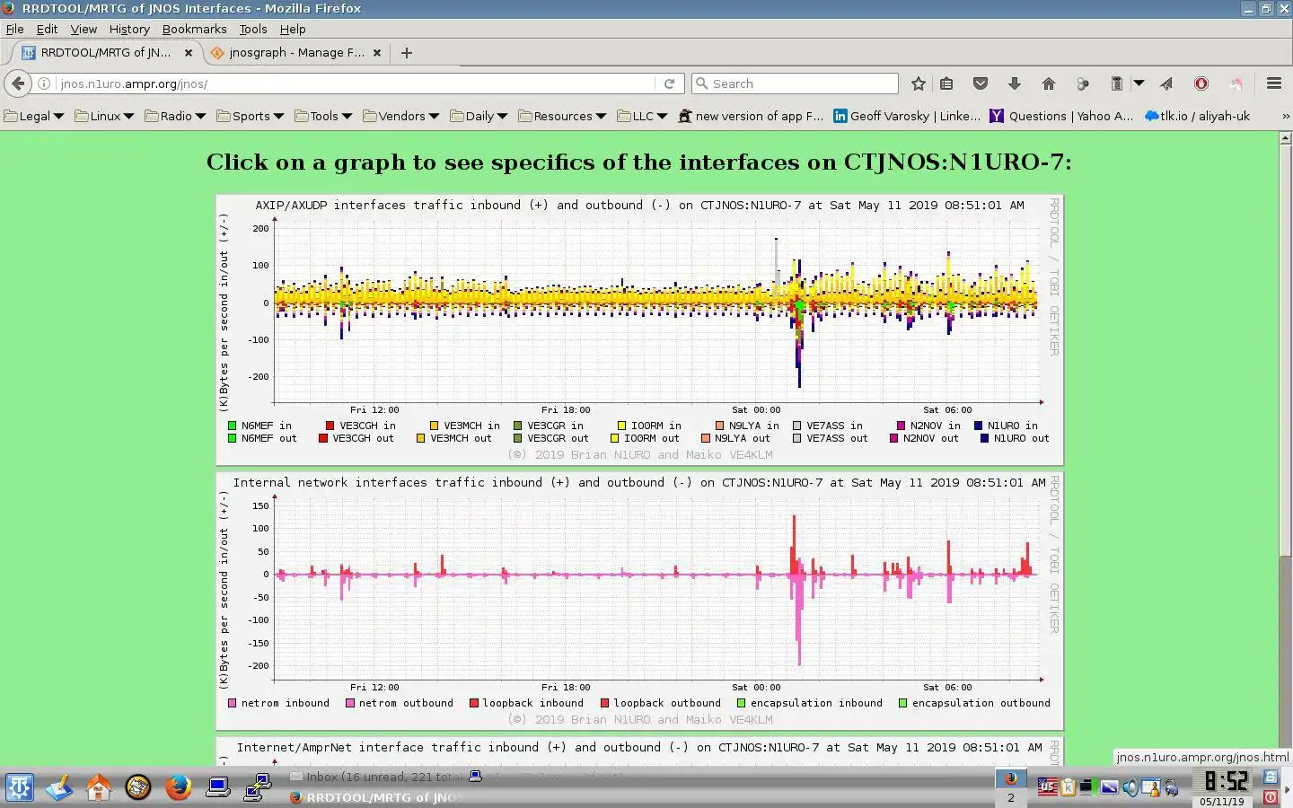
Task: Click the loopback inbound red legend swatch
Action: tap(473, 703)
